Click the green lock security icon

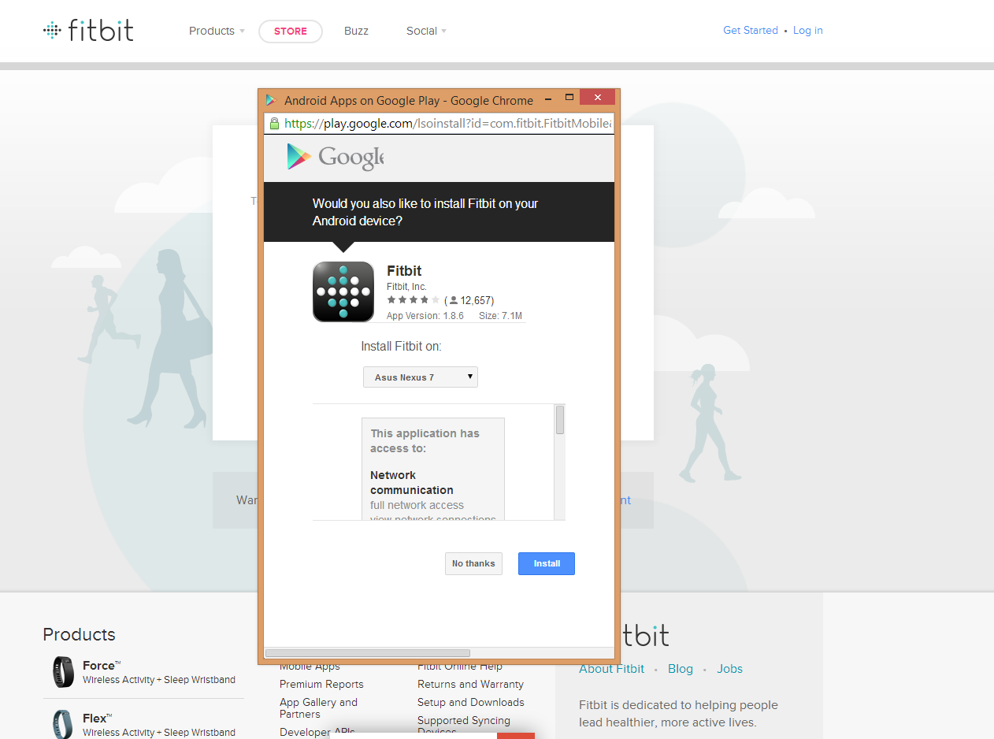[274, 124]
